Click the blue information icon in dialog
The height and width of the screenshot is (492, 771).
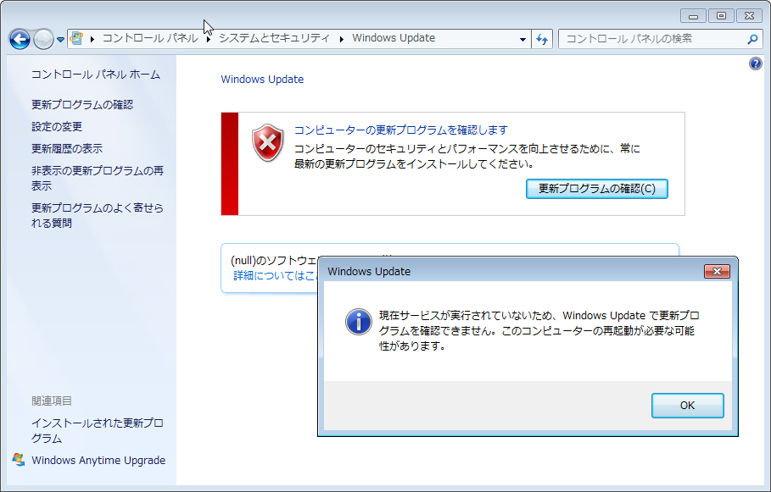tap(359, 322)
